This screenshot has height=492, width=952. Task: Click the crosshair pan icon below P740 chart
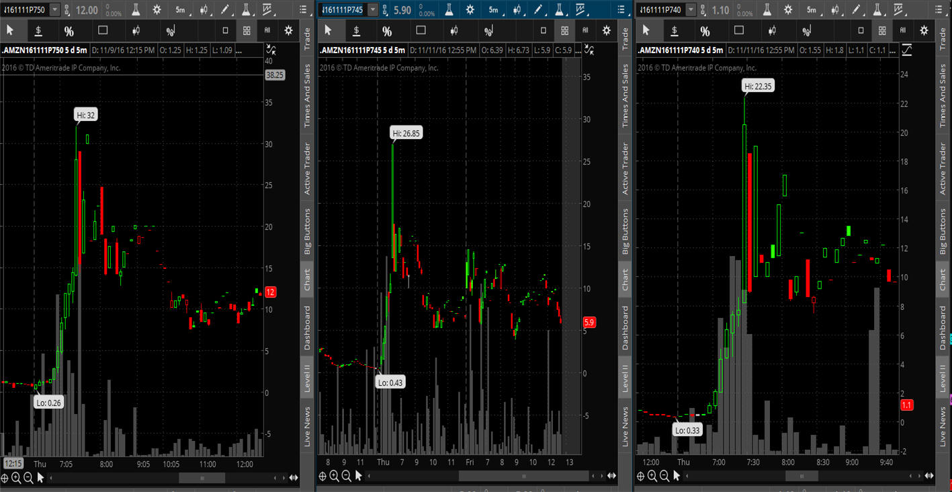pyautogui.click(x=640, y=477)
